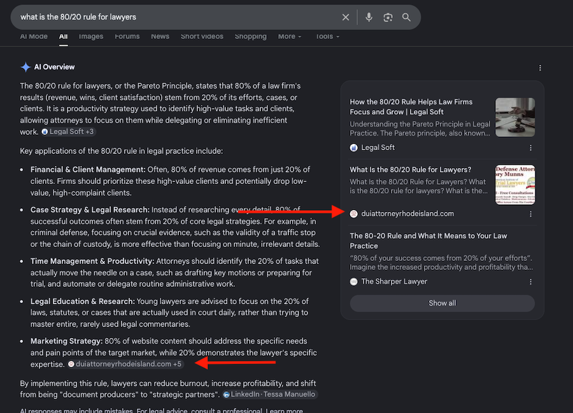Click 'Legal Education & Research:' bold text
Viewport: 573px width, 413px height.
pyautogui.click(x=83, y=301)
